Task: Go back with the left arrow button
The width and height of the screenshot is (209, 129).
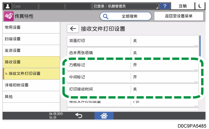Action: click(x=73, y=28)
